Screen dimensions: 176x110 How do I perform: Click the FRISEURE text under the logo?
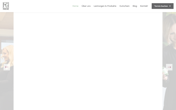(x=6, y=9)
